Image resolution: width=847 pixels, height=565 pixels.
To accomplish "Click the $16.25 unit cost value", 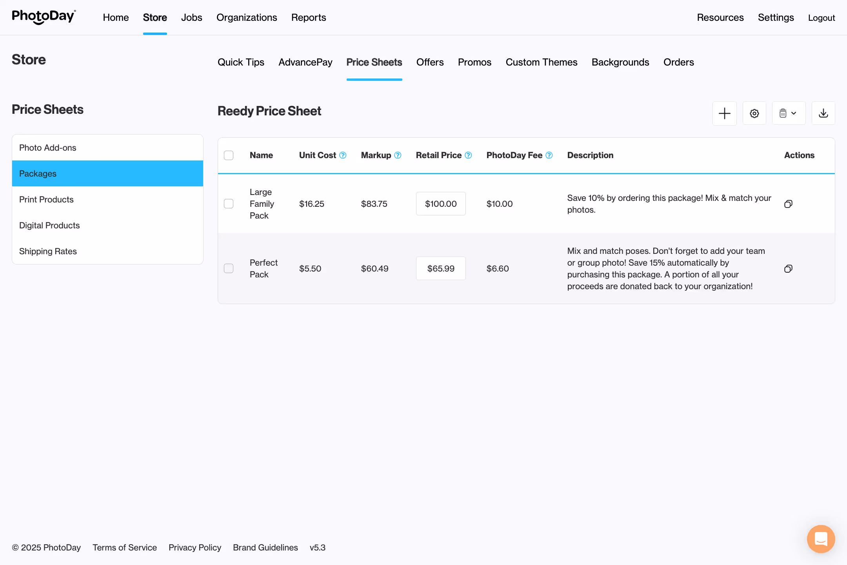I will click(312, 204).
